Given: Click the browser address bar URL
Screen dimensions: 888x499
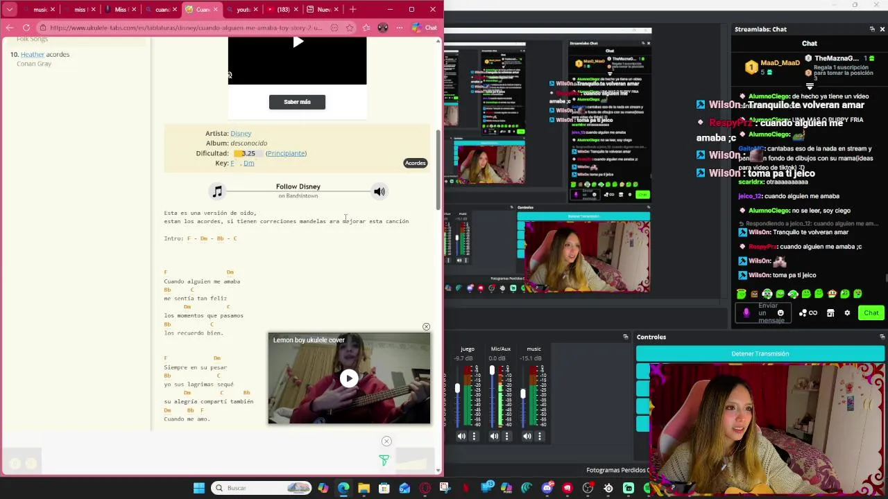Looking at the screenshot, I should pyautogui.click(x=186, y=28).
